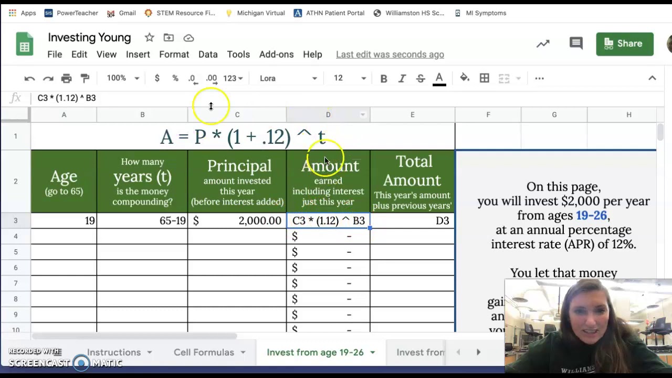Screen dimensions: 672x378
Task: Open the Insert menu
Action: pyautogui.click(x=138, y=55)
